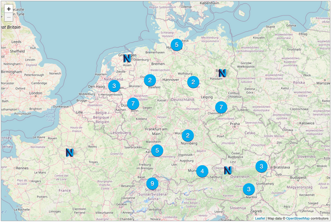
Task: Expand the cluster of 7 near Chemnitz
Action: [x=221, y=107]
